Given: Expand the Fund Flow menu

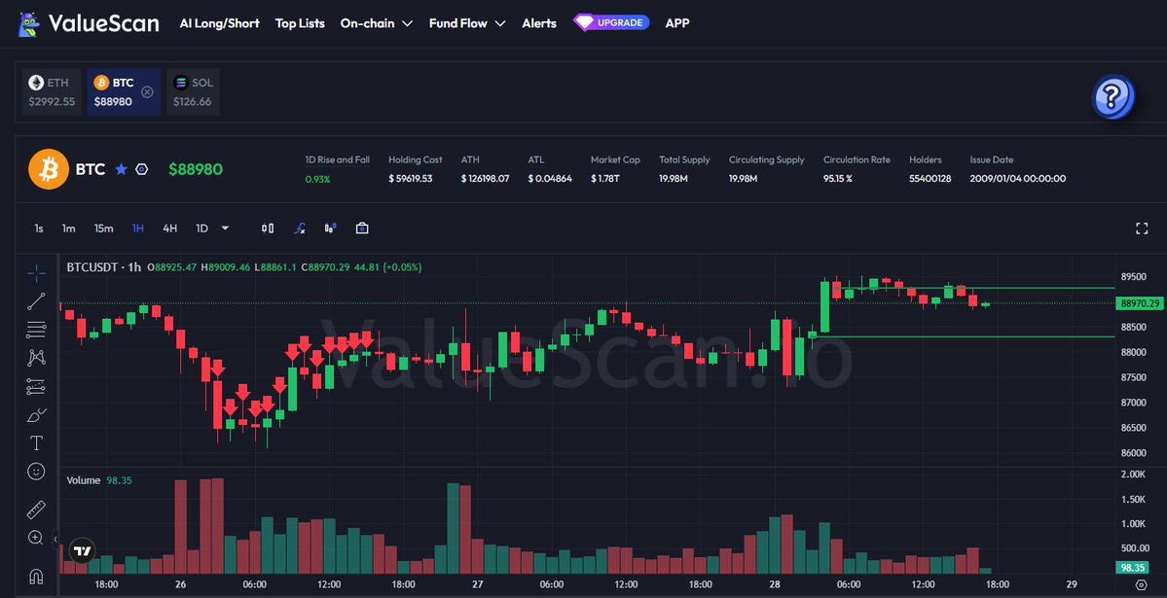Looking at the screenshot, I should tap(467, 23).
